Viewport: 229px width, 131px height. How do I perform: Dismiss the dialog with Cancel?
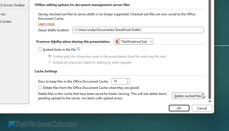point(202,108)
